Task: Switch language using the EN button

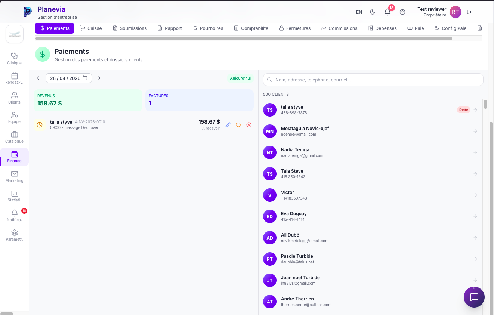Action: click(x=359, y=12)
